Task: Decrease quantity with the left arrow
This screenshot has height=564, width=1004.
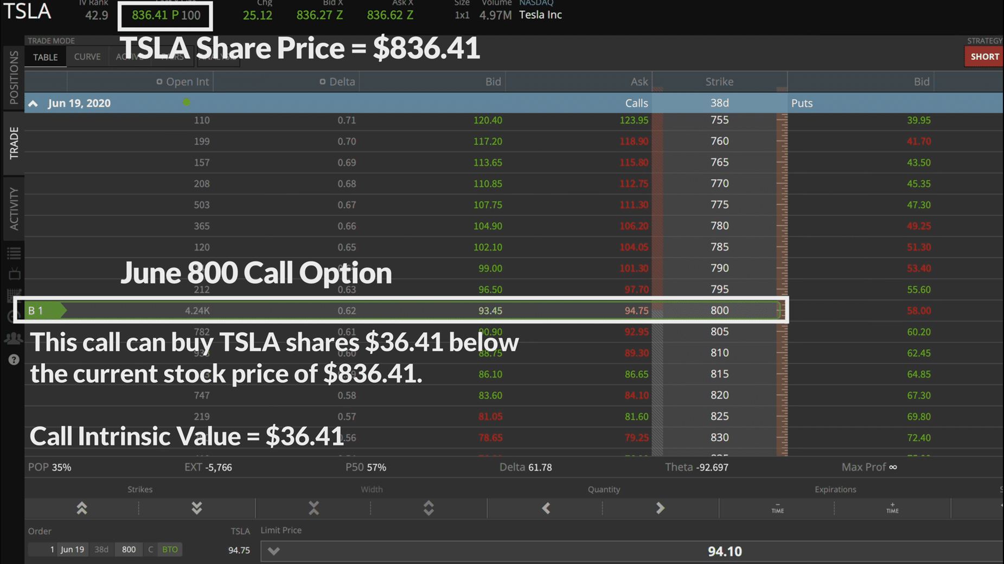Action: point(546,508)
